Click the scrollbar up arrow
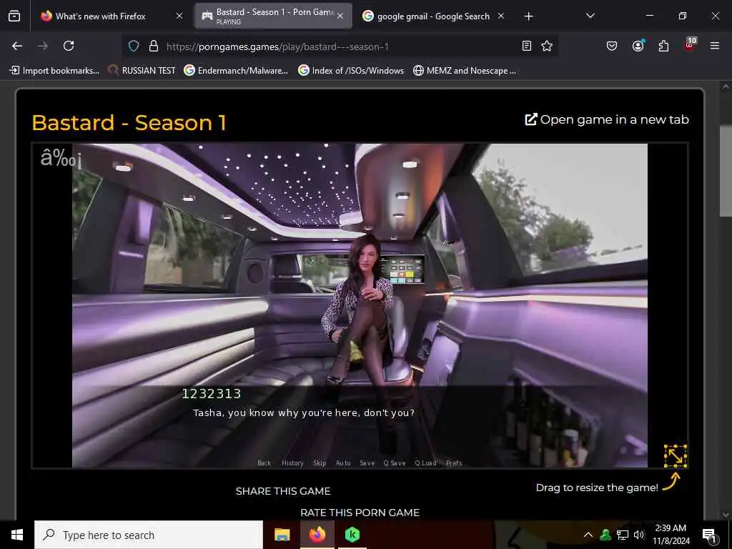 click(726, 86)
